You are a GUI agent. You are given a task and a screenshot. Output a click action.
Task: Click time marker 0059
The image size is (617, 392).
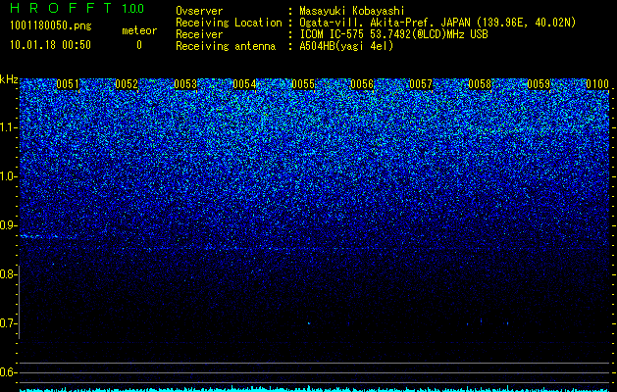[x=539, y=84]
